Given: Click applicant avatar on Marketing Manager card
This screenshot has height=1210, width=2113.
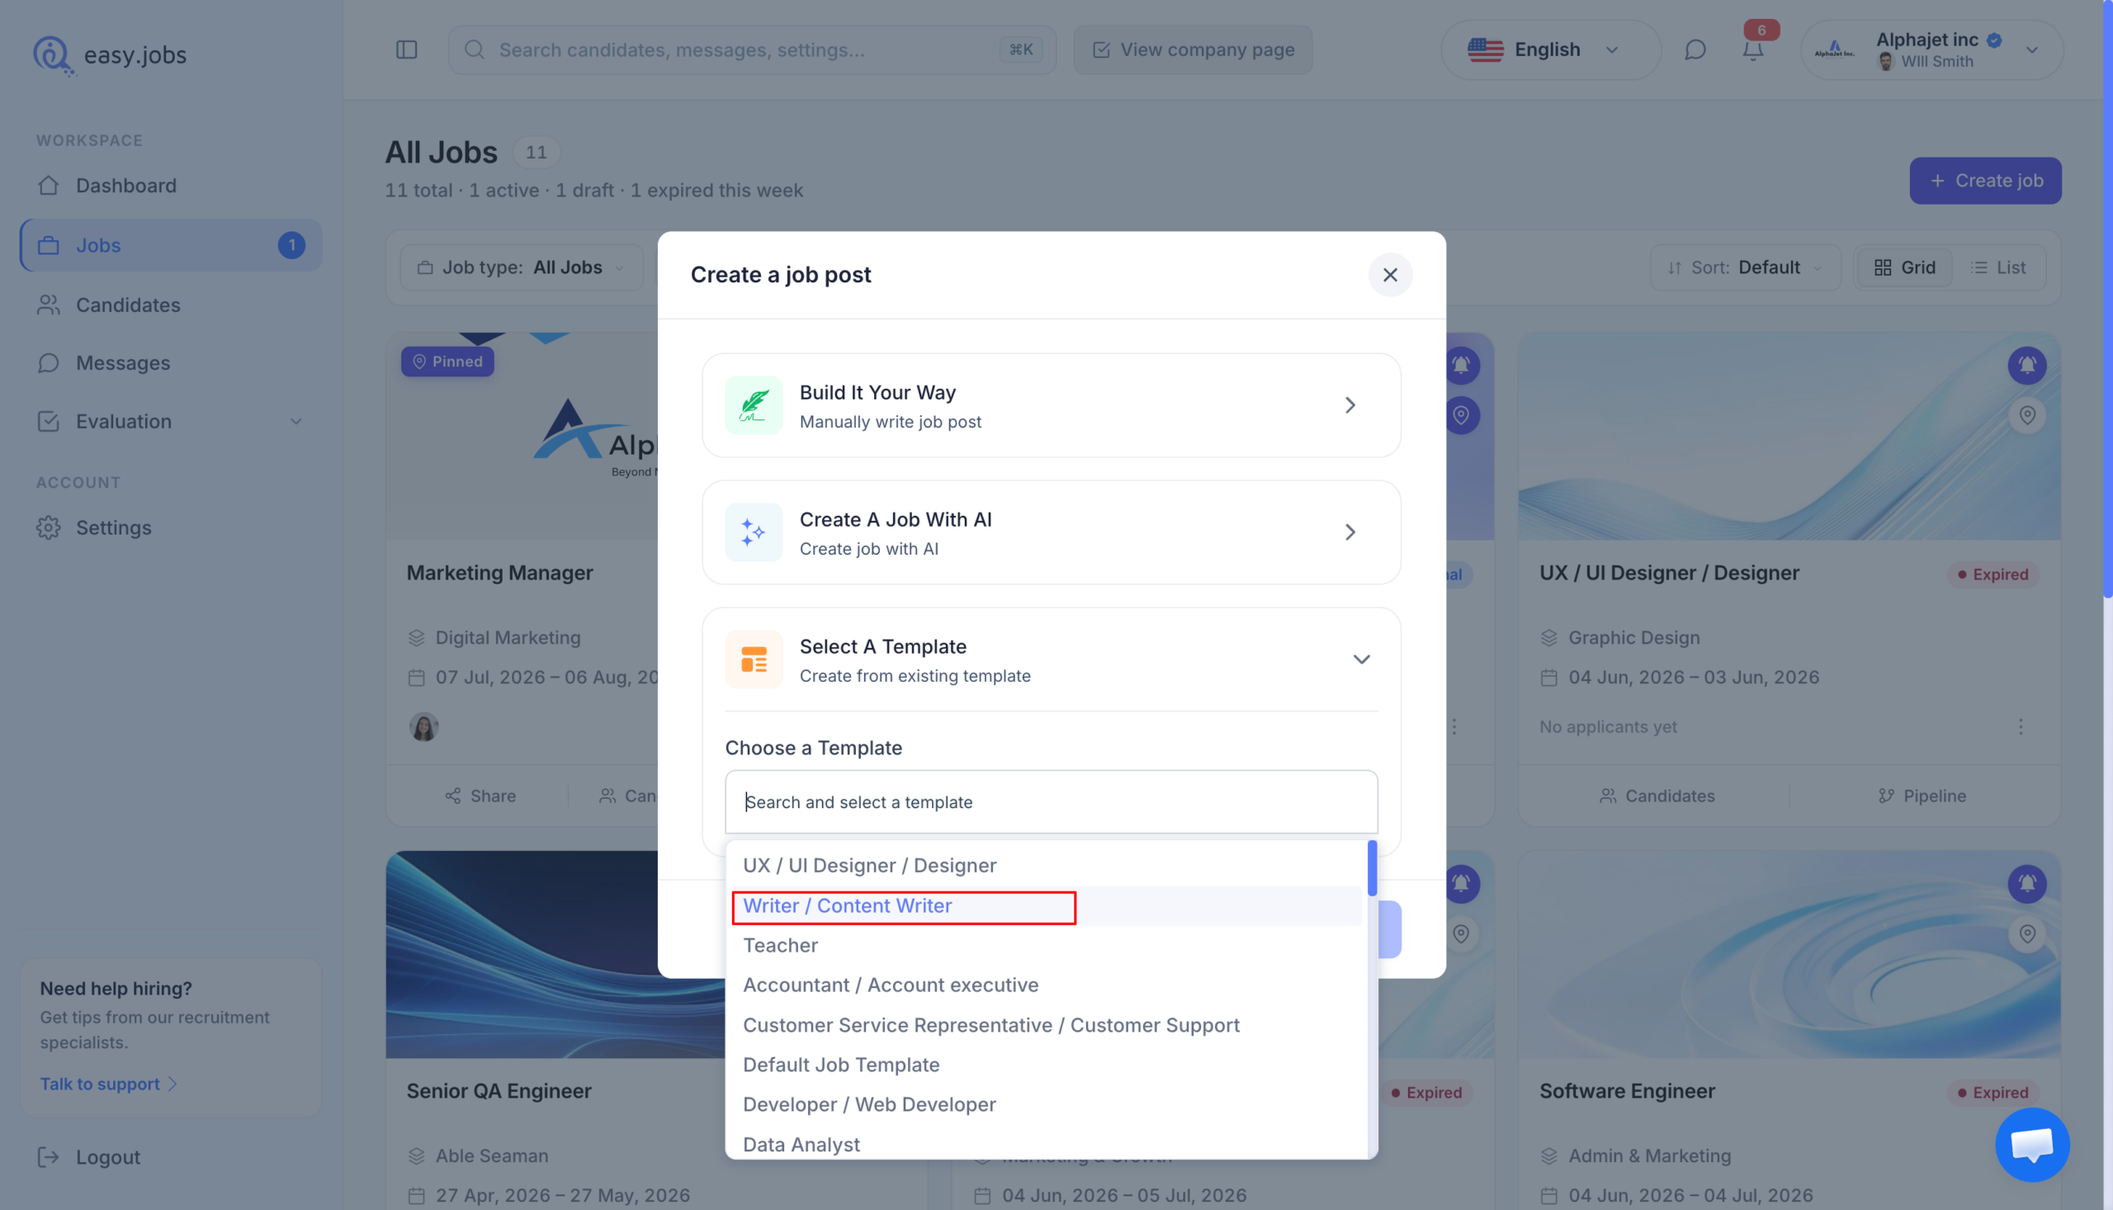Looking at the screenshot, I should [423, 726].
